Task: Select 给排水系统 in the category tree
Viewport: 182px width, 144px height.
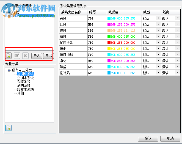Action: [25, 89]
